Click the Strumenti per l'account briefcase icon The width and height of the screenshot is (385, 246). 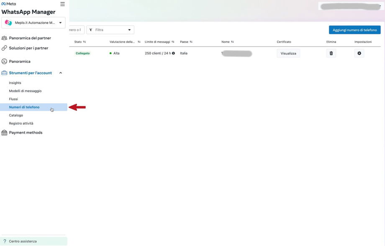(4, 73)
